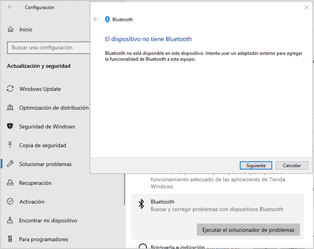
Task: Click the Recuperación icon
Action: pyautogui.click(x=10, y=182)
